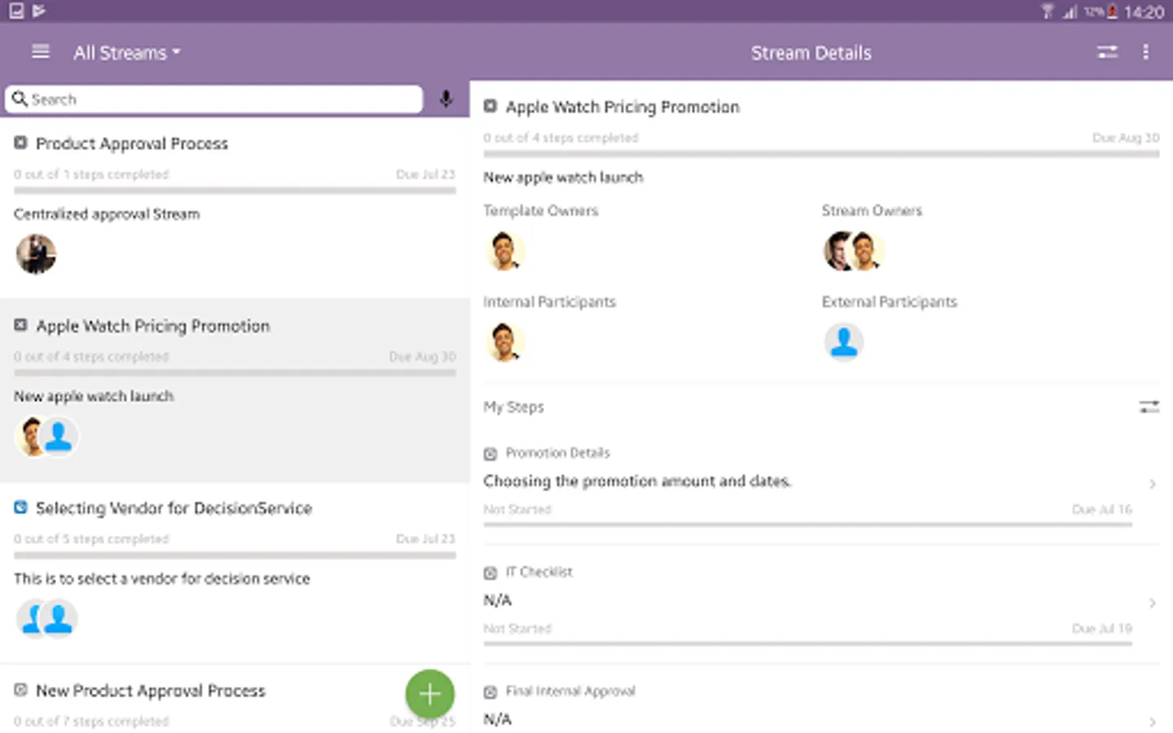
Task: Click 'Due Jul 16' on Promotion Details step
Action: pyautogui.click(x=1102, y=509)
